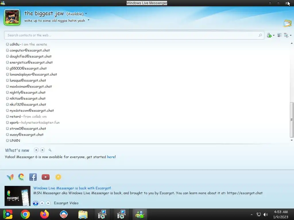The height and width of the screenshot is (220, 294).
Task: Launch Google Chrome from taskbar
Action: pyautogui.click(x=25, y=214)
